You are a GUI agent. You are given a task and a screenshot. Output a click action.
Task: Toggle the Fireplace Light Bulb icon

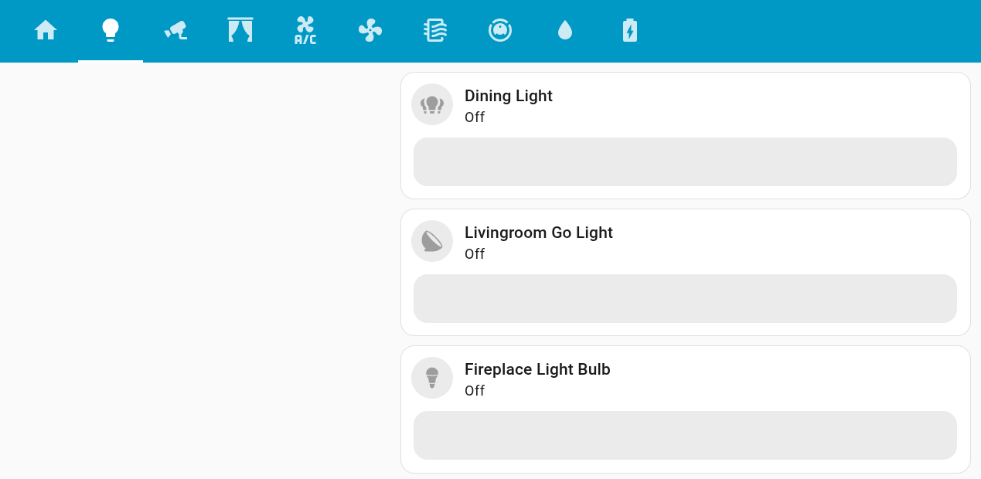point(432,378)
